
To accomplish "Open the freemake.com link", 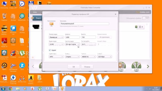I will [x=143, y=12].
